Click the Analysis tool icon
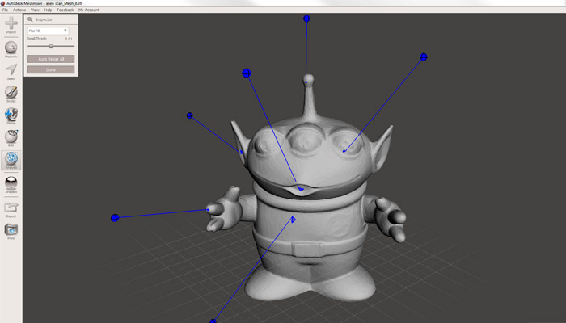 (x=11, y=159)
